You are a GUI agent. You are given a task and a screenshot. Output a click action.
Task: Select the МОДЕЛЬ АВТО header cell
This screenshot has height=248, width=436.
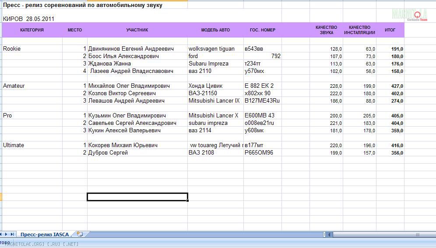pos(215,30)
